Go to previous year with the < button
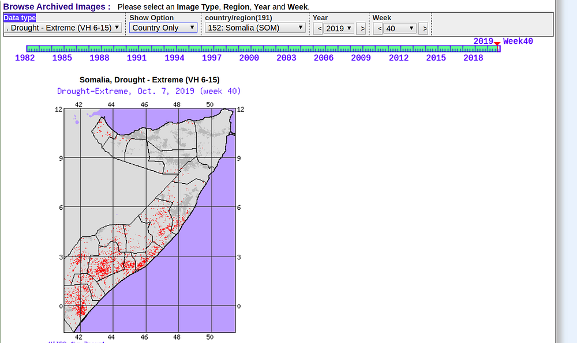Image resolution: width=577 pixels, height=343 pixels. point(319,28)
